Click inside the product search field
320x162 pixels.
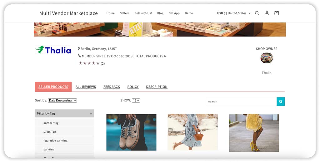(x=241, y=101)
